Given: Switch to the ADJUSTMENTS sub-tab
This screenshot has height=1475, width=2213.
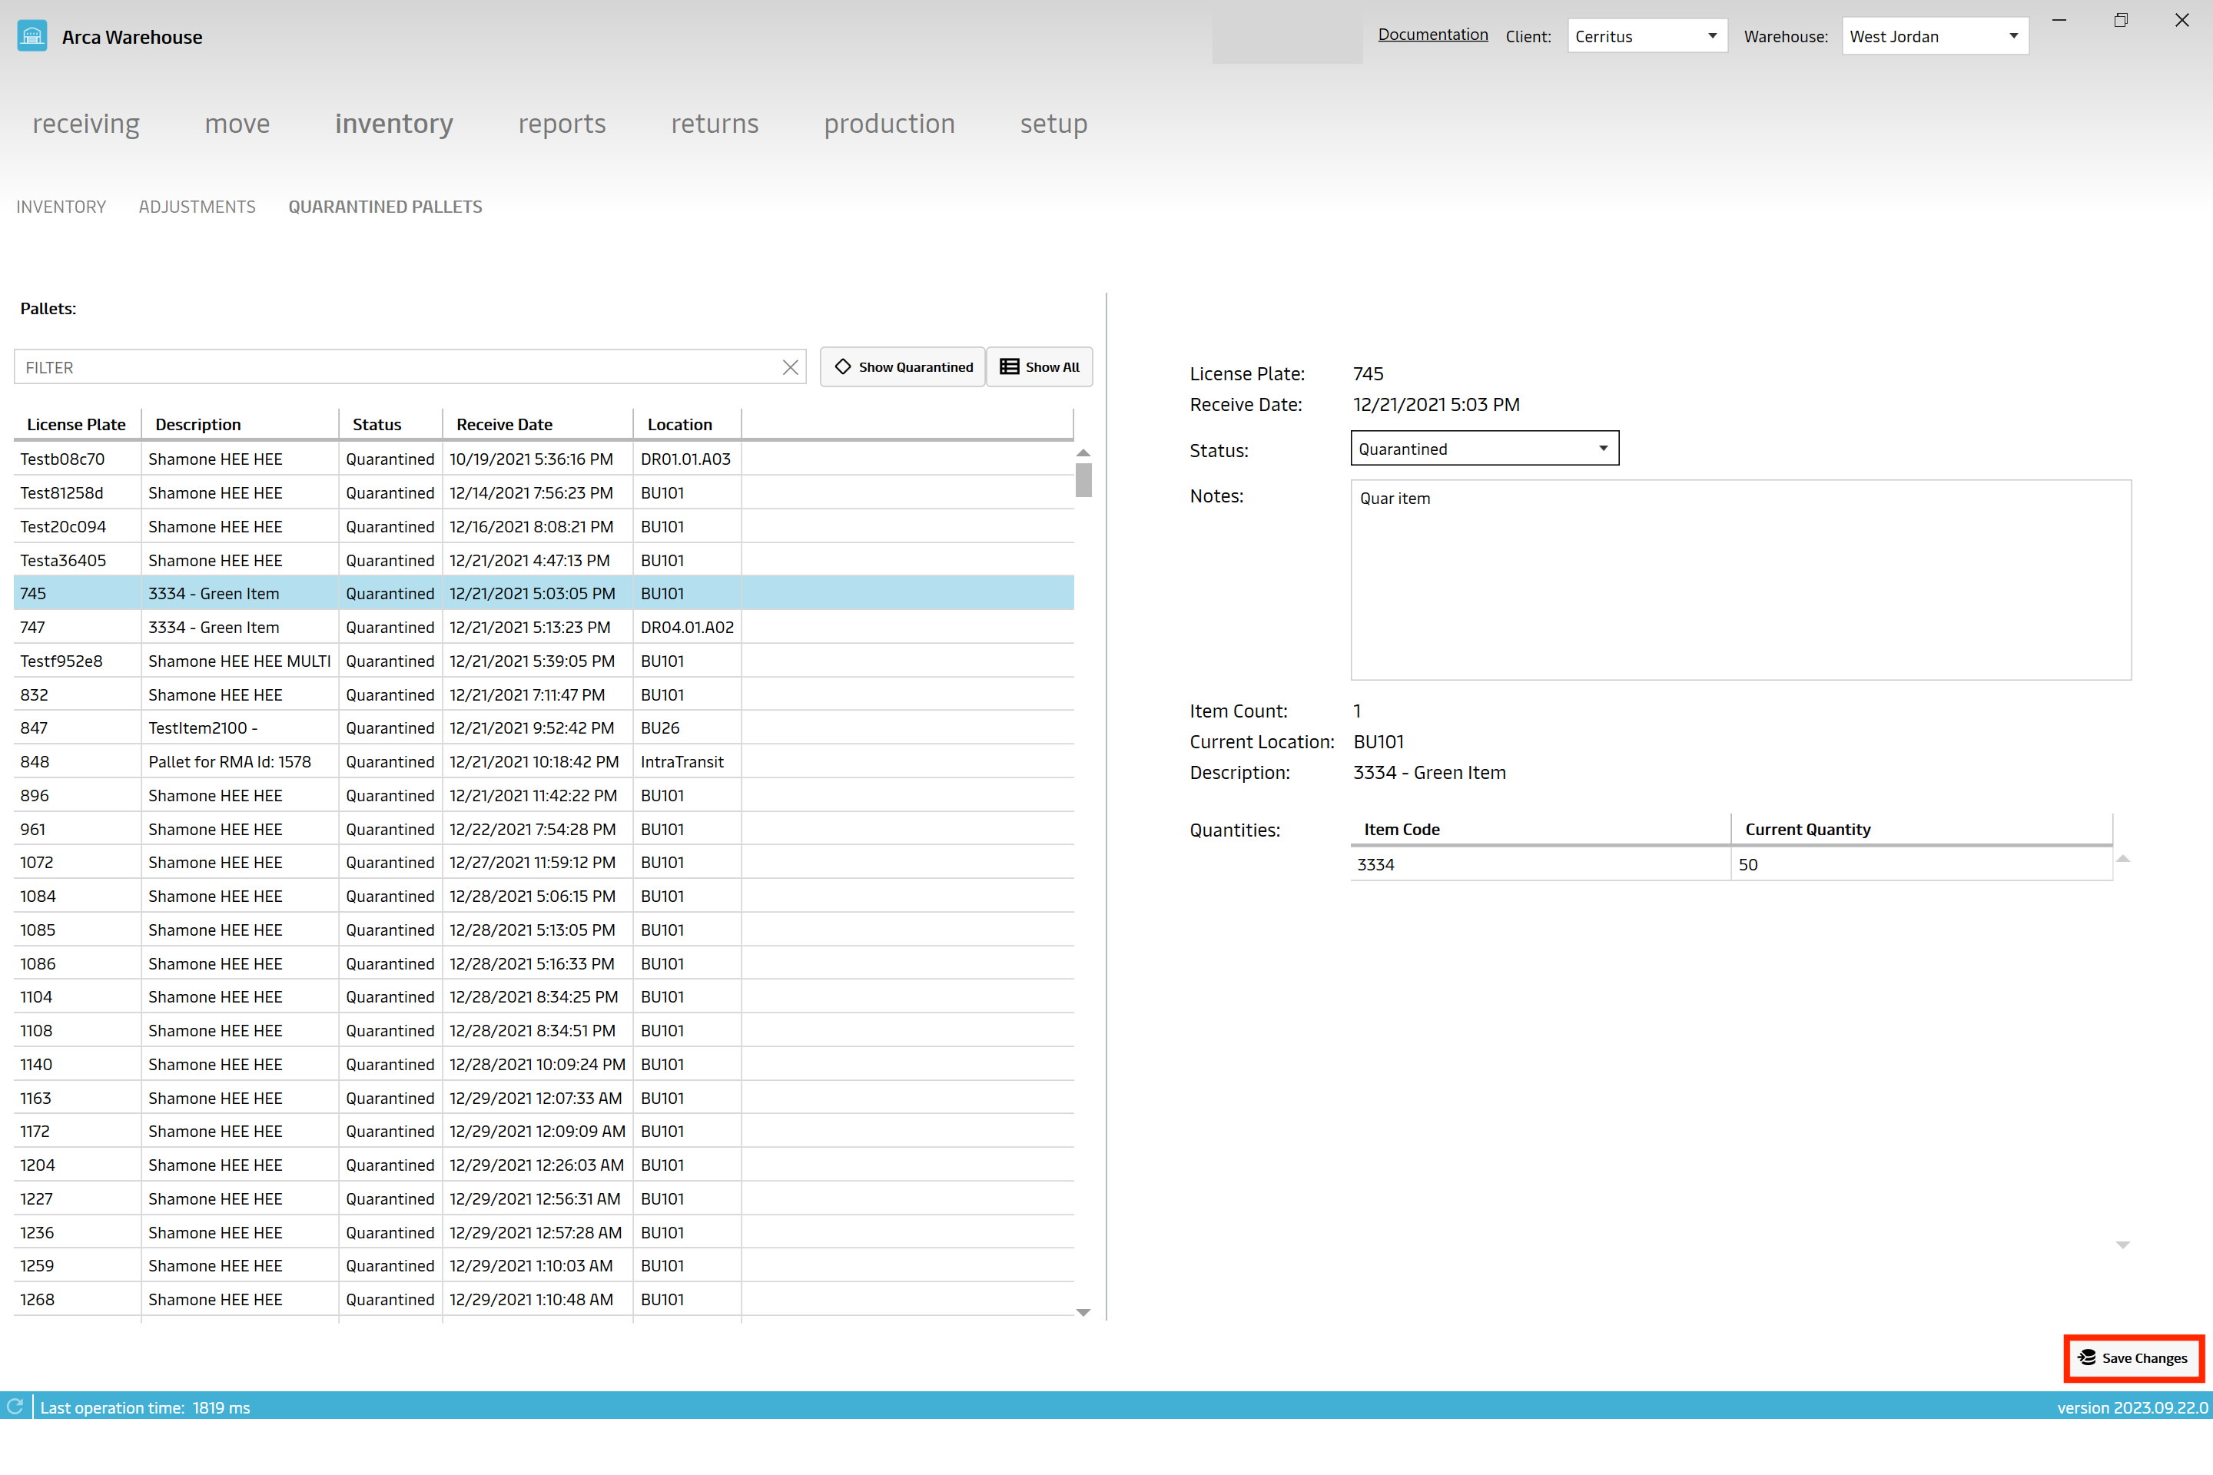Looking at the screenshot, I should [197, 207].
